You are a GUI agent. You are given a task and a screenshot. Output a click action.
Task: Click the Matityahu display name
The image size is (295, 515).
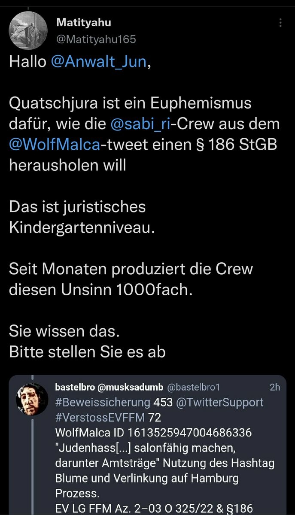[x=84, y=23]
